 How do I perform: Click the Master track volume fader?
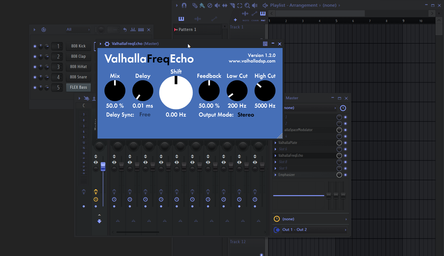[x=103, y=166]
